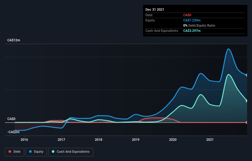Click the Dec 31 2021 tooltip date

(x=155, y=9)
